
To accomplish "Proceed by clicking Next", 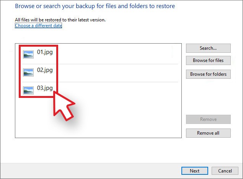I will [194, 171].
